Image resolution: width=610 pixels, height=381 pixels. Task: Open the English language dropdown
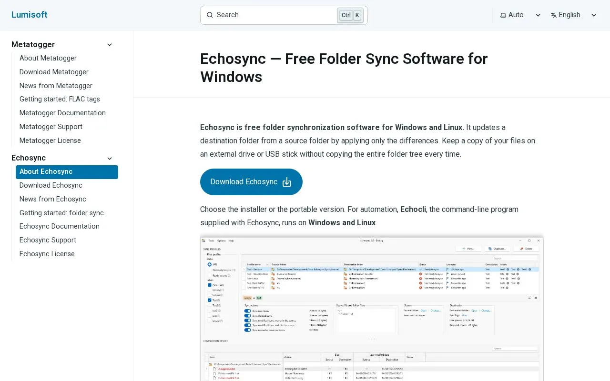click(573, 15)
